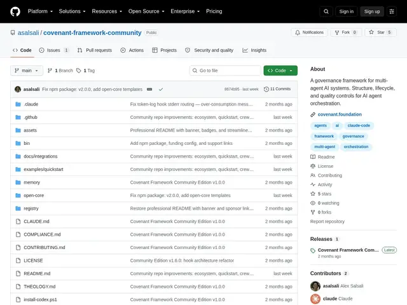The image size is (407, 305).
Task: Click asalsali's avatar in latest commit row
Action: pos(18,89)
